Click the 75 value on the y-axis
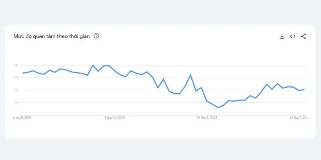The width and height of the screenshot is (321, 160). (16, 78)
